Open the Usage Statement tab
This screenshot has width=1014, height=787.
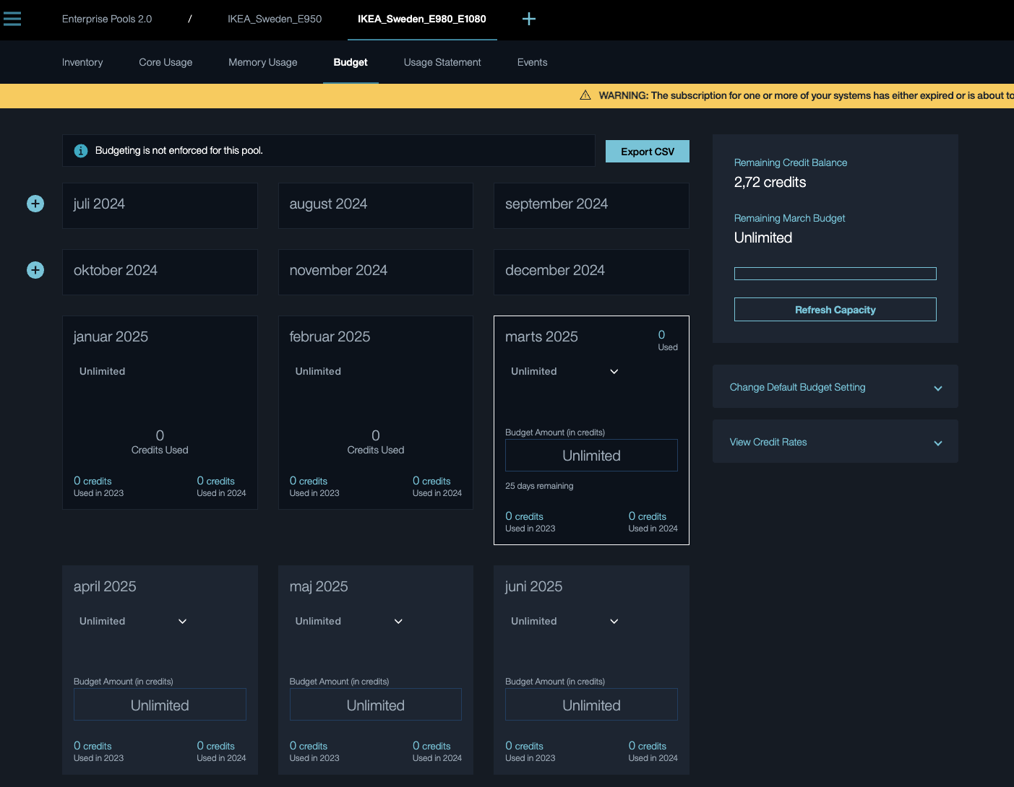click(442, 62)
